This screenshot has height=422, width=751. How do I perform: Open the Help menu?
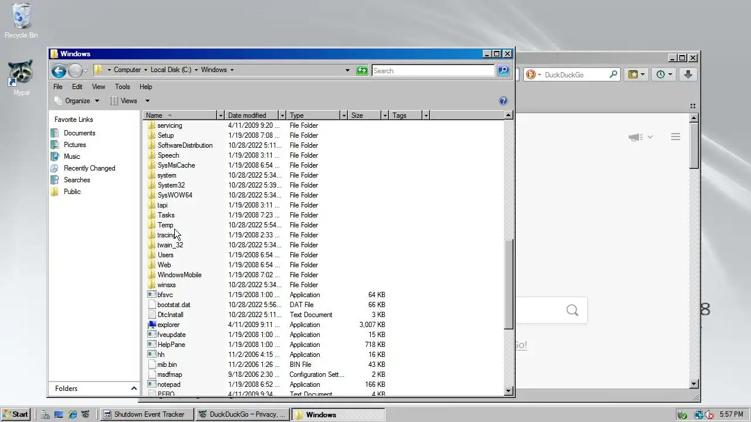point(146,87)
